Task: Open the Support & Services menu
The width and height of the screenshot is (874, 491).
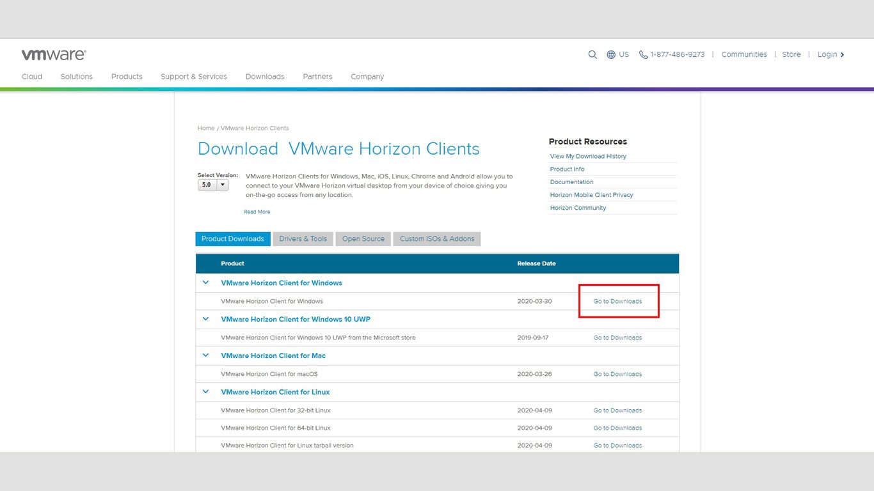Action: pyautogui.click(x=194, y=77)
